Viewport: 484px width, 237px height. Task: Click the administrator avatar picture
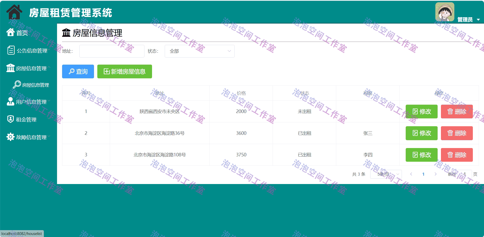point(445,12)
